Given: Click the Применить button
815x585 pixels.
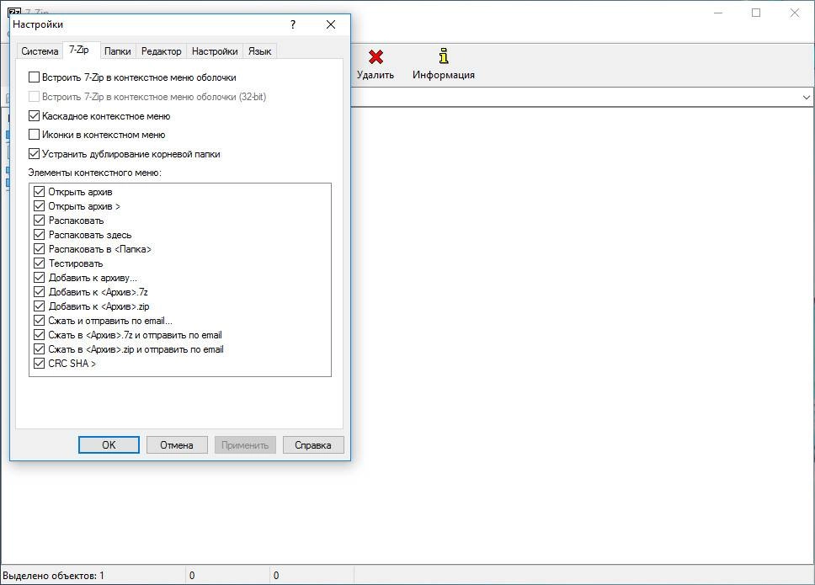Looking at the screenshot, I should click(245, 444).
